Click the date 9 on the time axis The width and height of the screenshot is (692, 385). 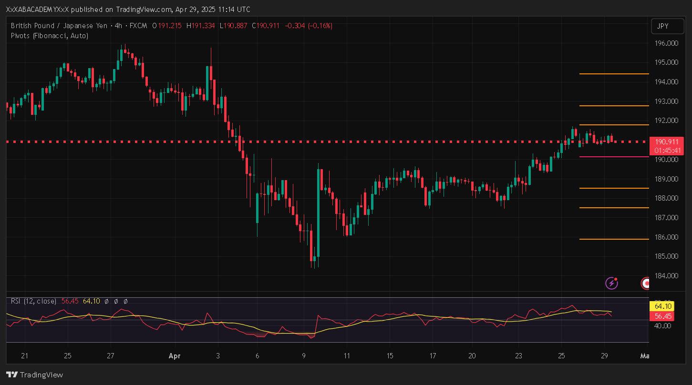(x=304, y=356)
